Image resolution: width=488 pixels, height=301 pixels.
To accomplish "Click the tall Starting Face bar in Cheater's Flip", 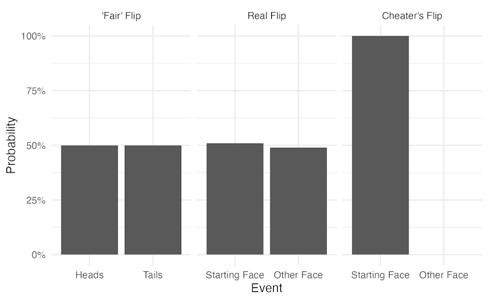I will [380, 145].
